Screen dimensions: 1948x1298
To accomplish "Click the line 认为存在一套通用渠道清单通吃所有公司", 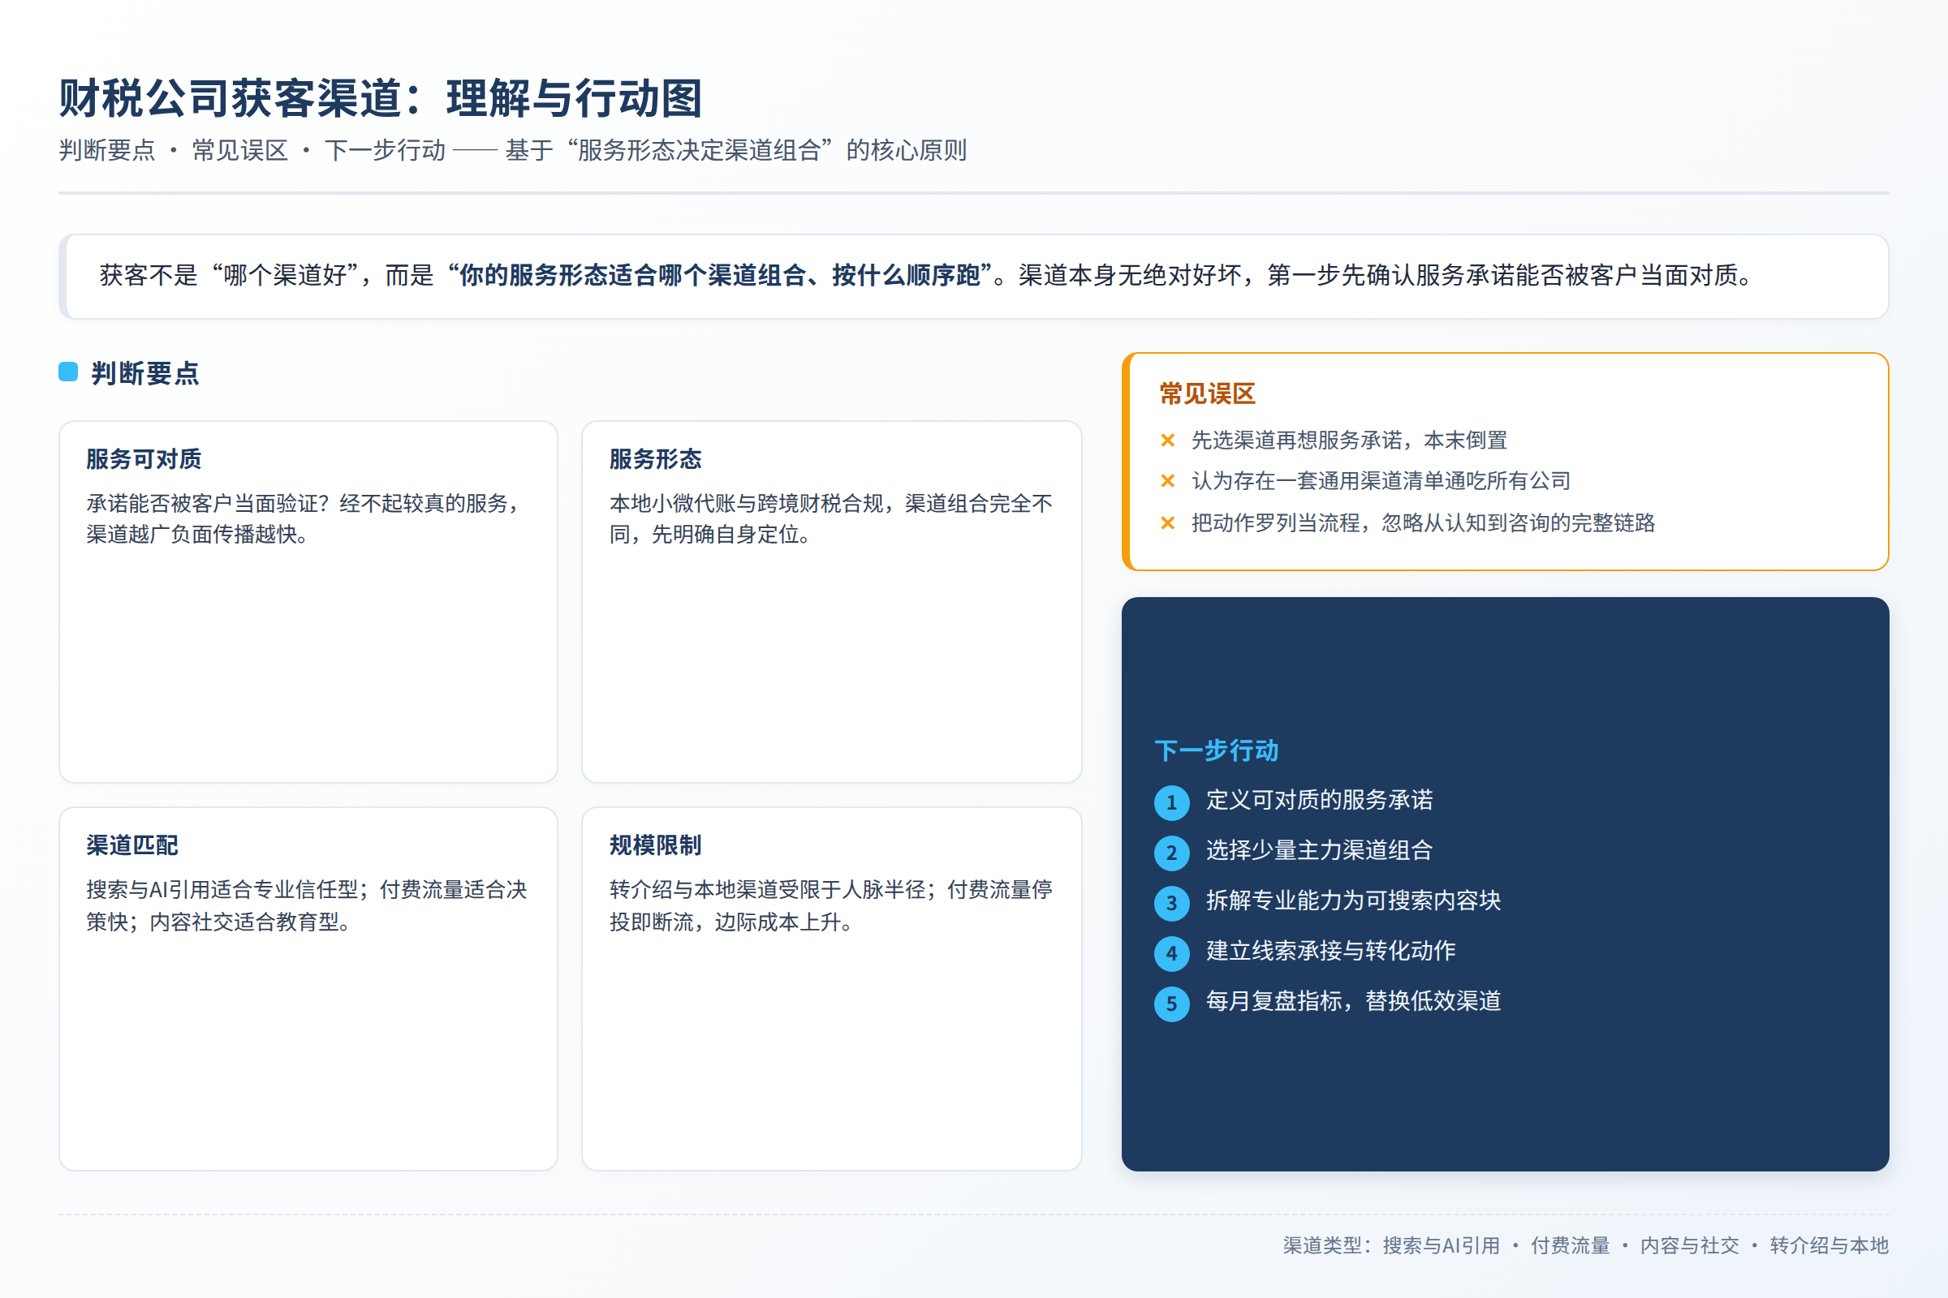I will [x=1381, y=481].
